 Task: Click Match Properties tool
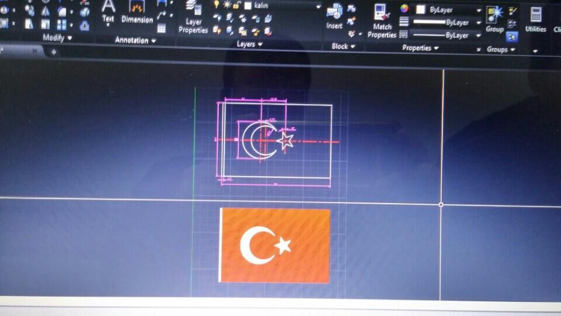coord(382,21)
